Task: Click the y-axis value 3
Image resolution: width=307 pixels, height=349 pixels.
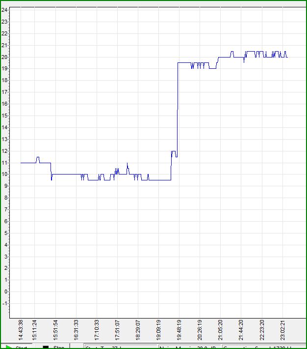Action: coord(6,257)
